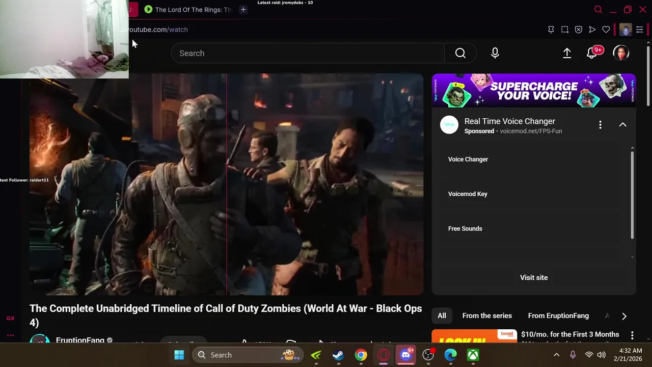Show hidden tray icons chevron

(556, 355)
